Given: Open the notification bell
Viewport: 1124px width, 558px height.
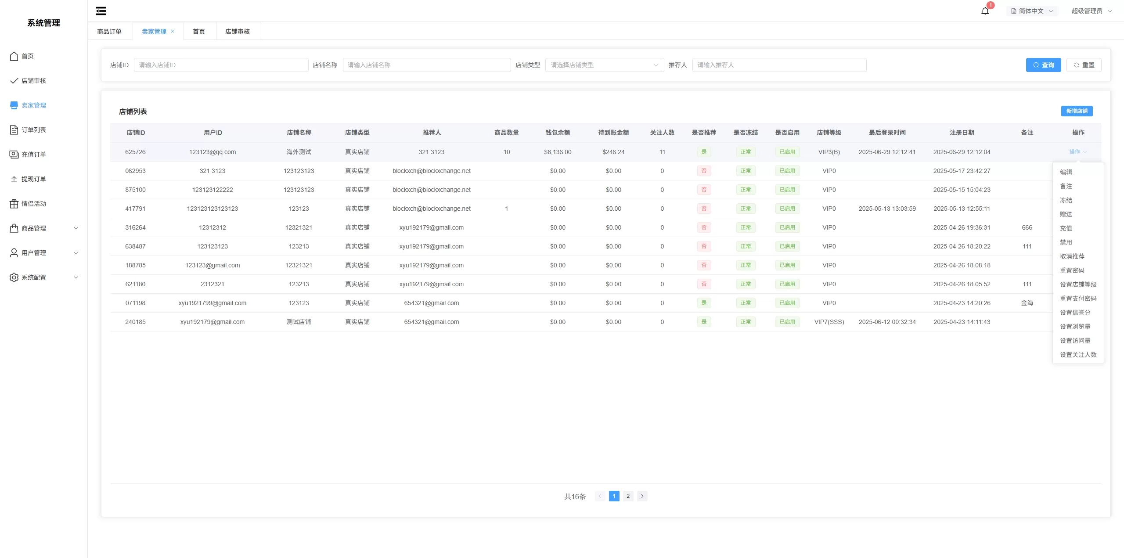Looking at the screenshot, I should [985, 11].
